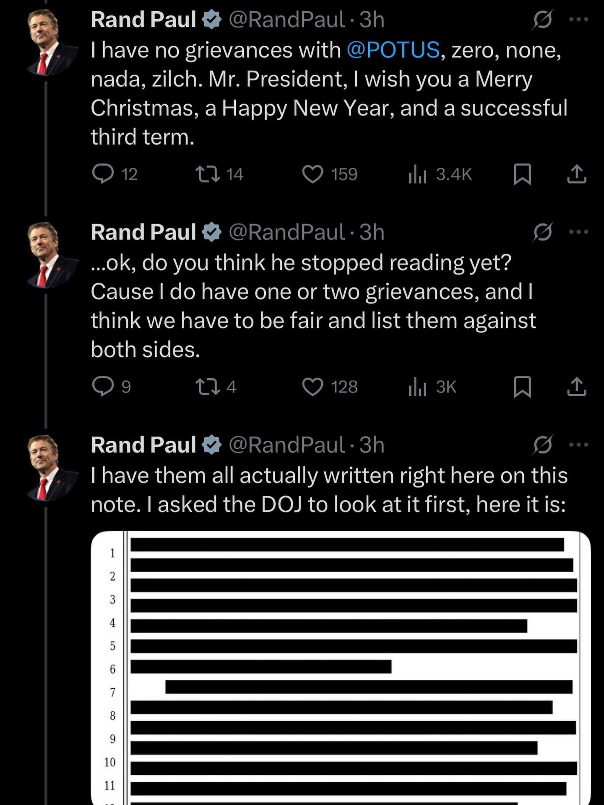
Task: Open the @POTUS mention link
Action: [x=393, y=50]
